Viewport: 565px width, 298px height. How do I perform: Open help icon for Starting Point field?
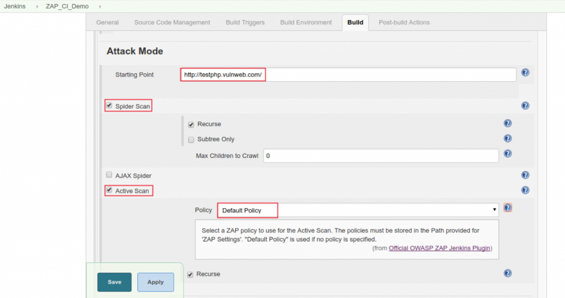point(525,73)
